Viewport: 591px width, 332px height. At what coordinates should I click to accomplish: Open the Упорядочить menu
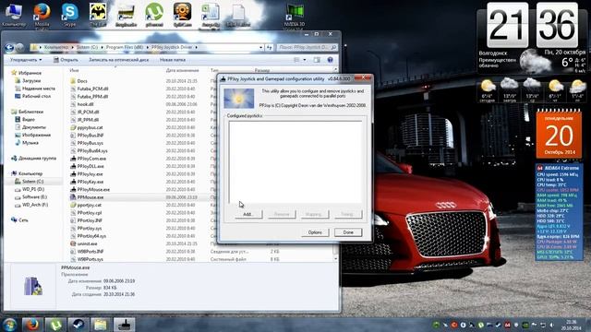click(x=26, y=60)
